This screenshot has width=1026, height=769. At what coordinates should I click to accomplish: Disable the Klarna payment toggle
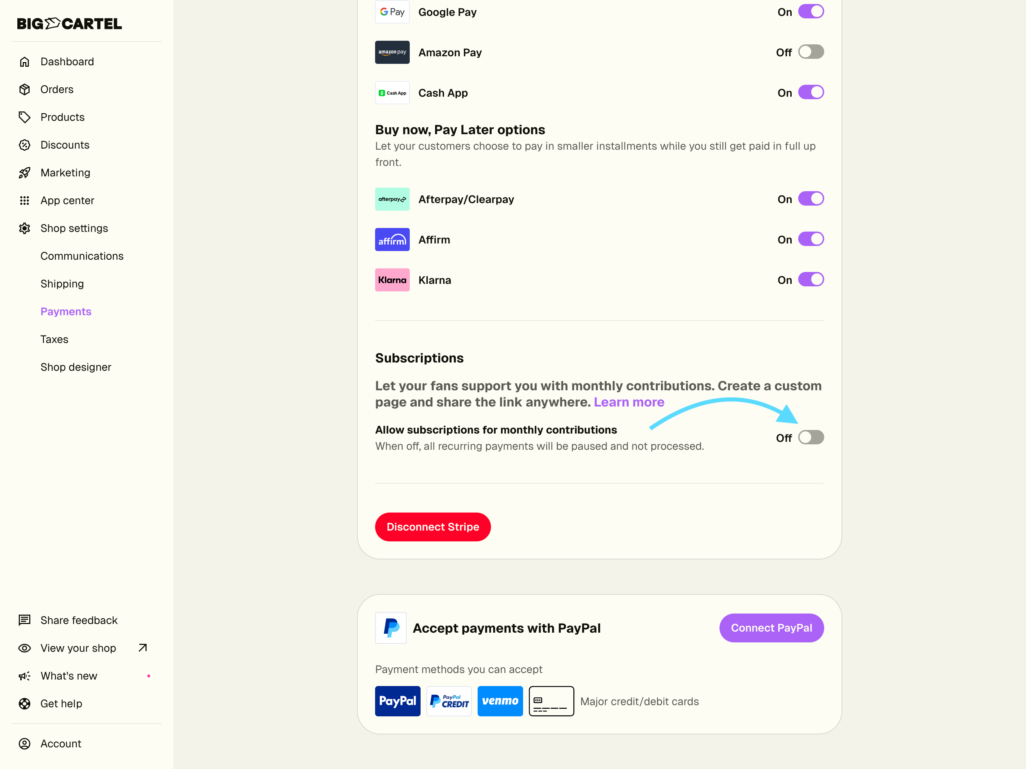click(811, 280)
